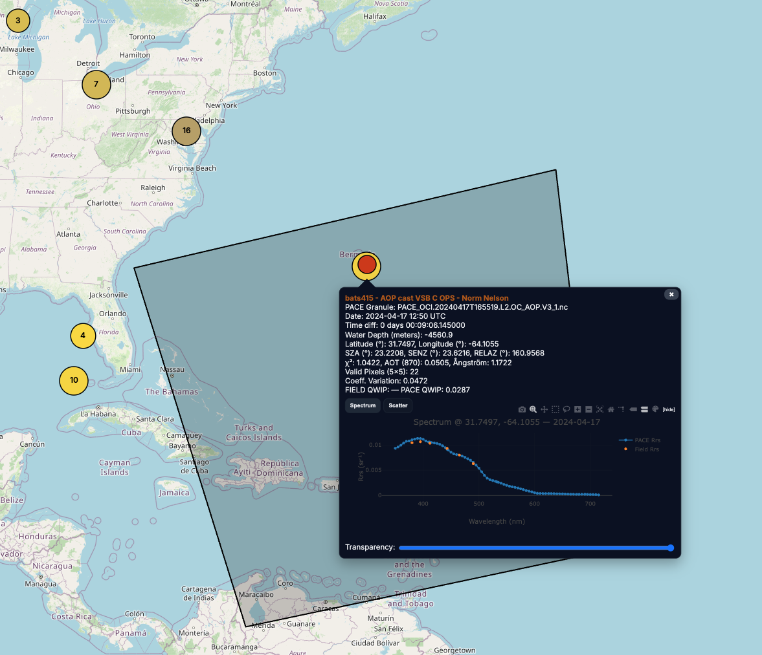Viewport: 762px width, 655px height.
Task: Switch to the Scatter tab
Action: (398, 405)
